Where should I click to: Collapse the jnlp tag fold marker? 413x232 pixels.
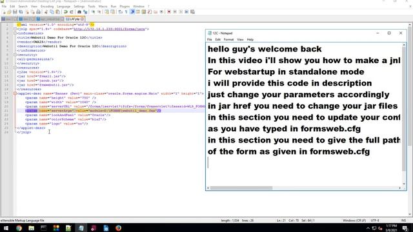coord(15,29)
